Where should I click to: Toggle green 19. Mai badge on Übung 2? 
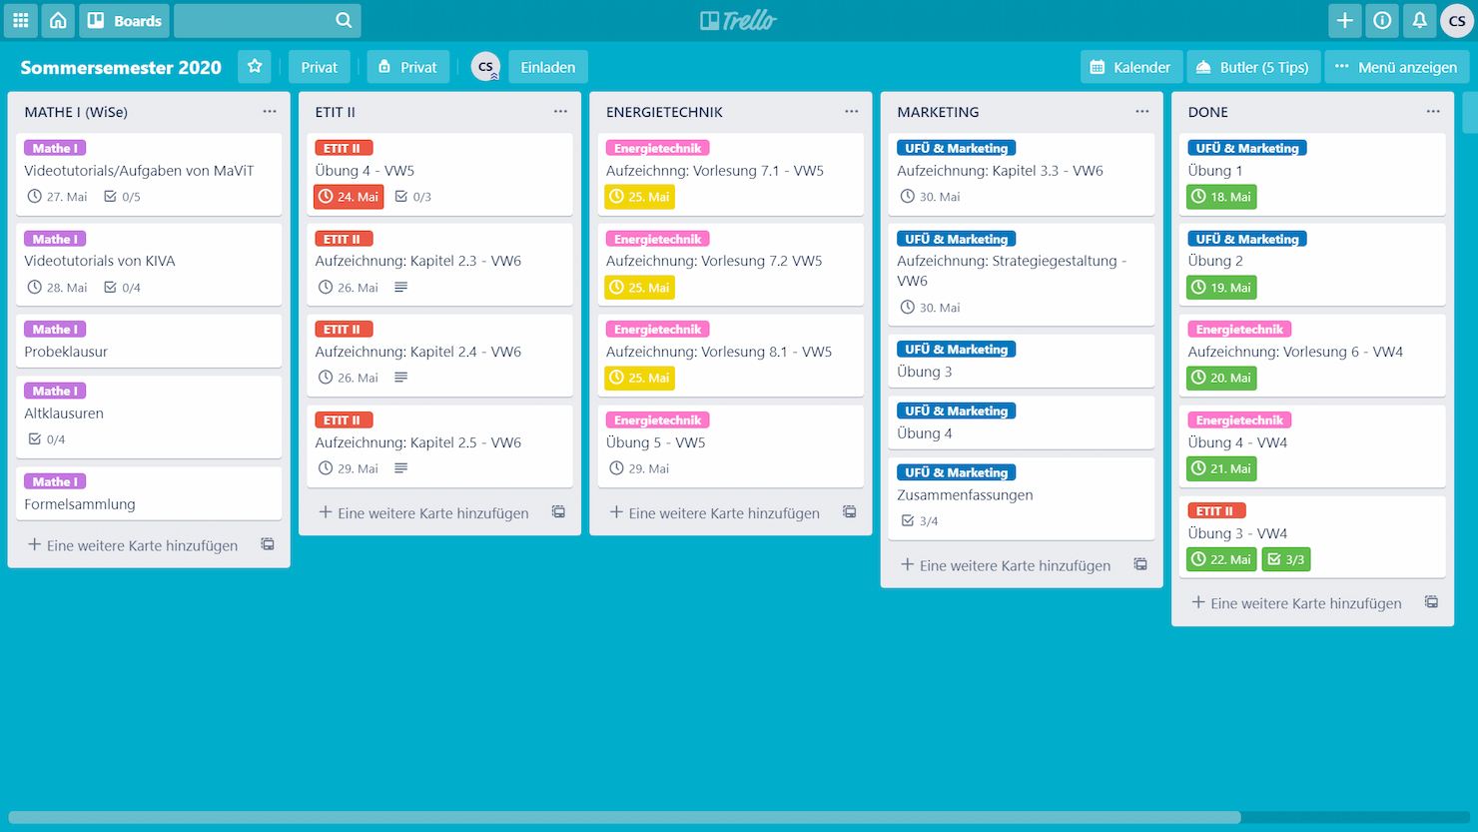pyautogui.click(x=1221, y=288)
